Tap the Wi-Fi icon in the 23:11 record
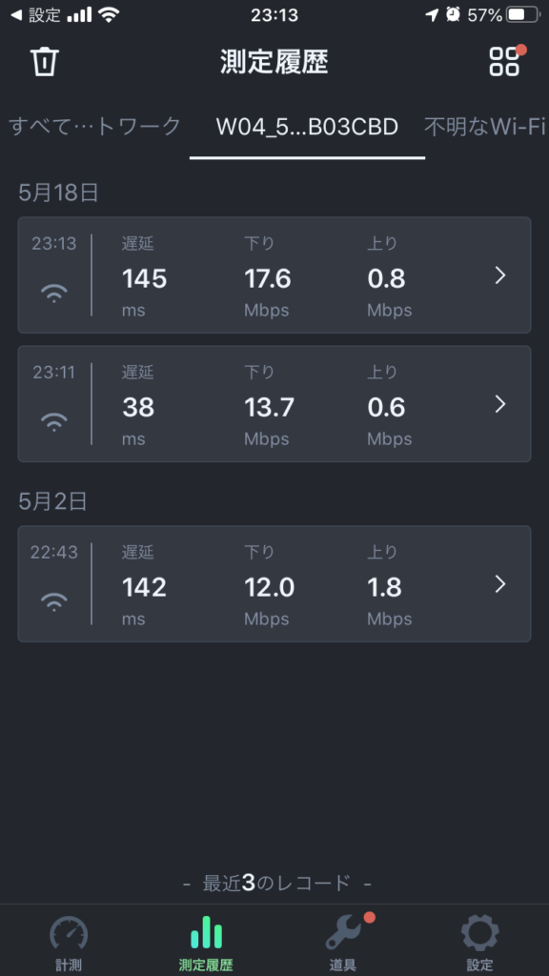This screenshot has width=549, height=976. [x=54, y=421]
